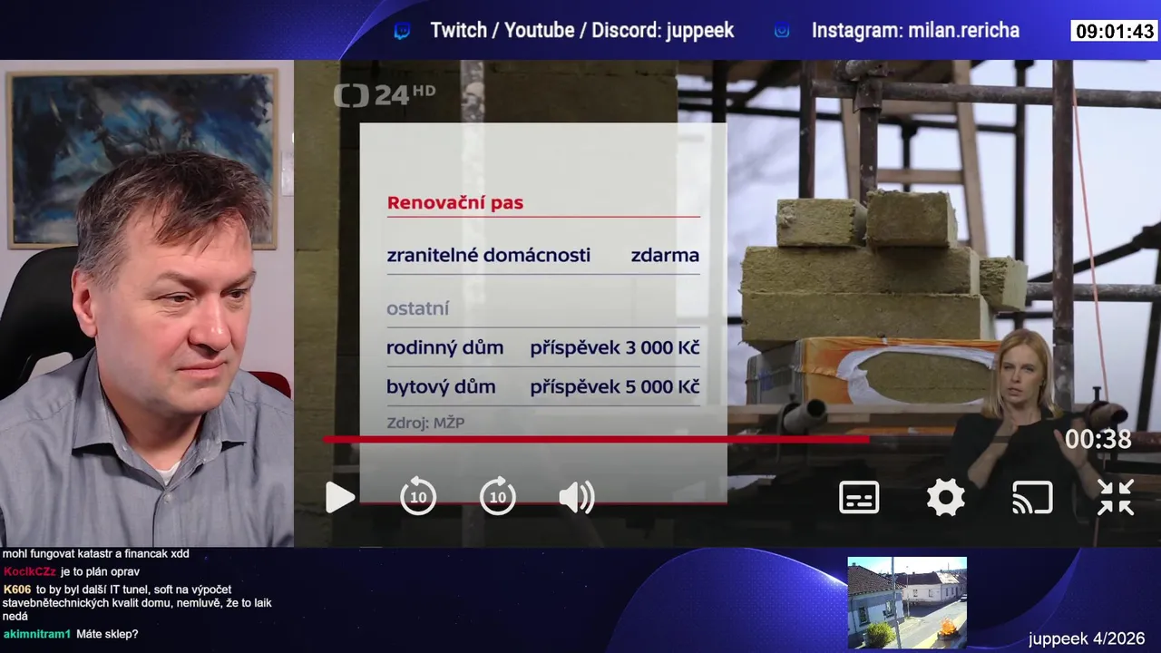Image resolution: width=1161 pixels, height=653 pixels.
Task: Cast video using the cast icon
Action: (x=1032, y=497)
